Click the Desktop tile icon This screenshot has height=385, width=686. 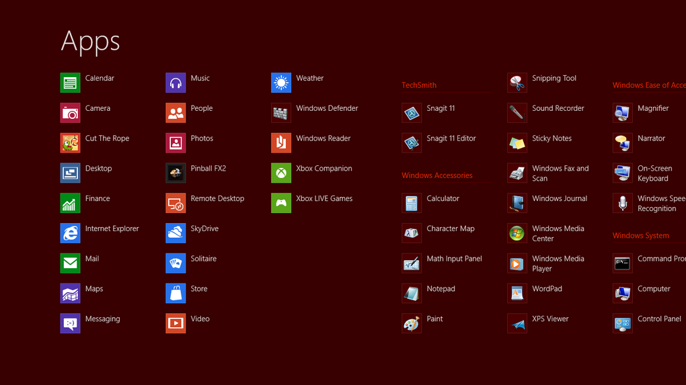(70, 173)
